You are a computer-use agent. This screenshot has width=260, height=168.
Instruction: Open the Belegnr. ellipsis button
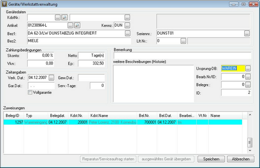[248, 85]
